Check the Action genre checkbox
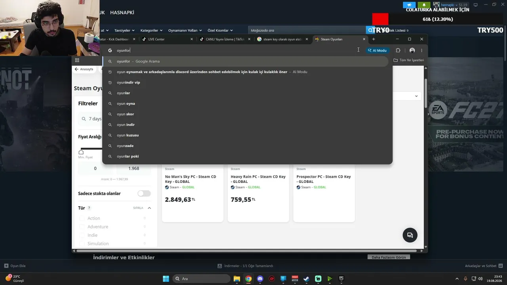The height and width of the screenshot is (285, 507). tap(82, 218)
